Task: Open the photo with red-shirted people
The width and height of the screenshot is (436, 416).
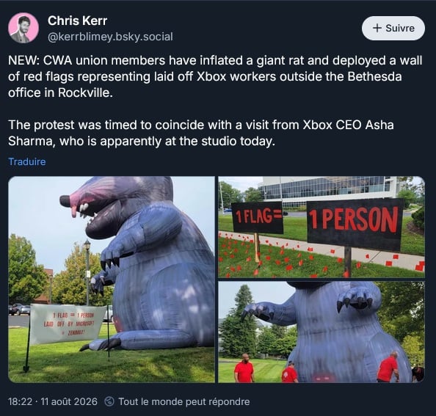Action: (321, 332)
